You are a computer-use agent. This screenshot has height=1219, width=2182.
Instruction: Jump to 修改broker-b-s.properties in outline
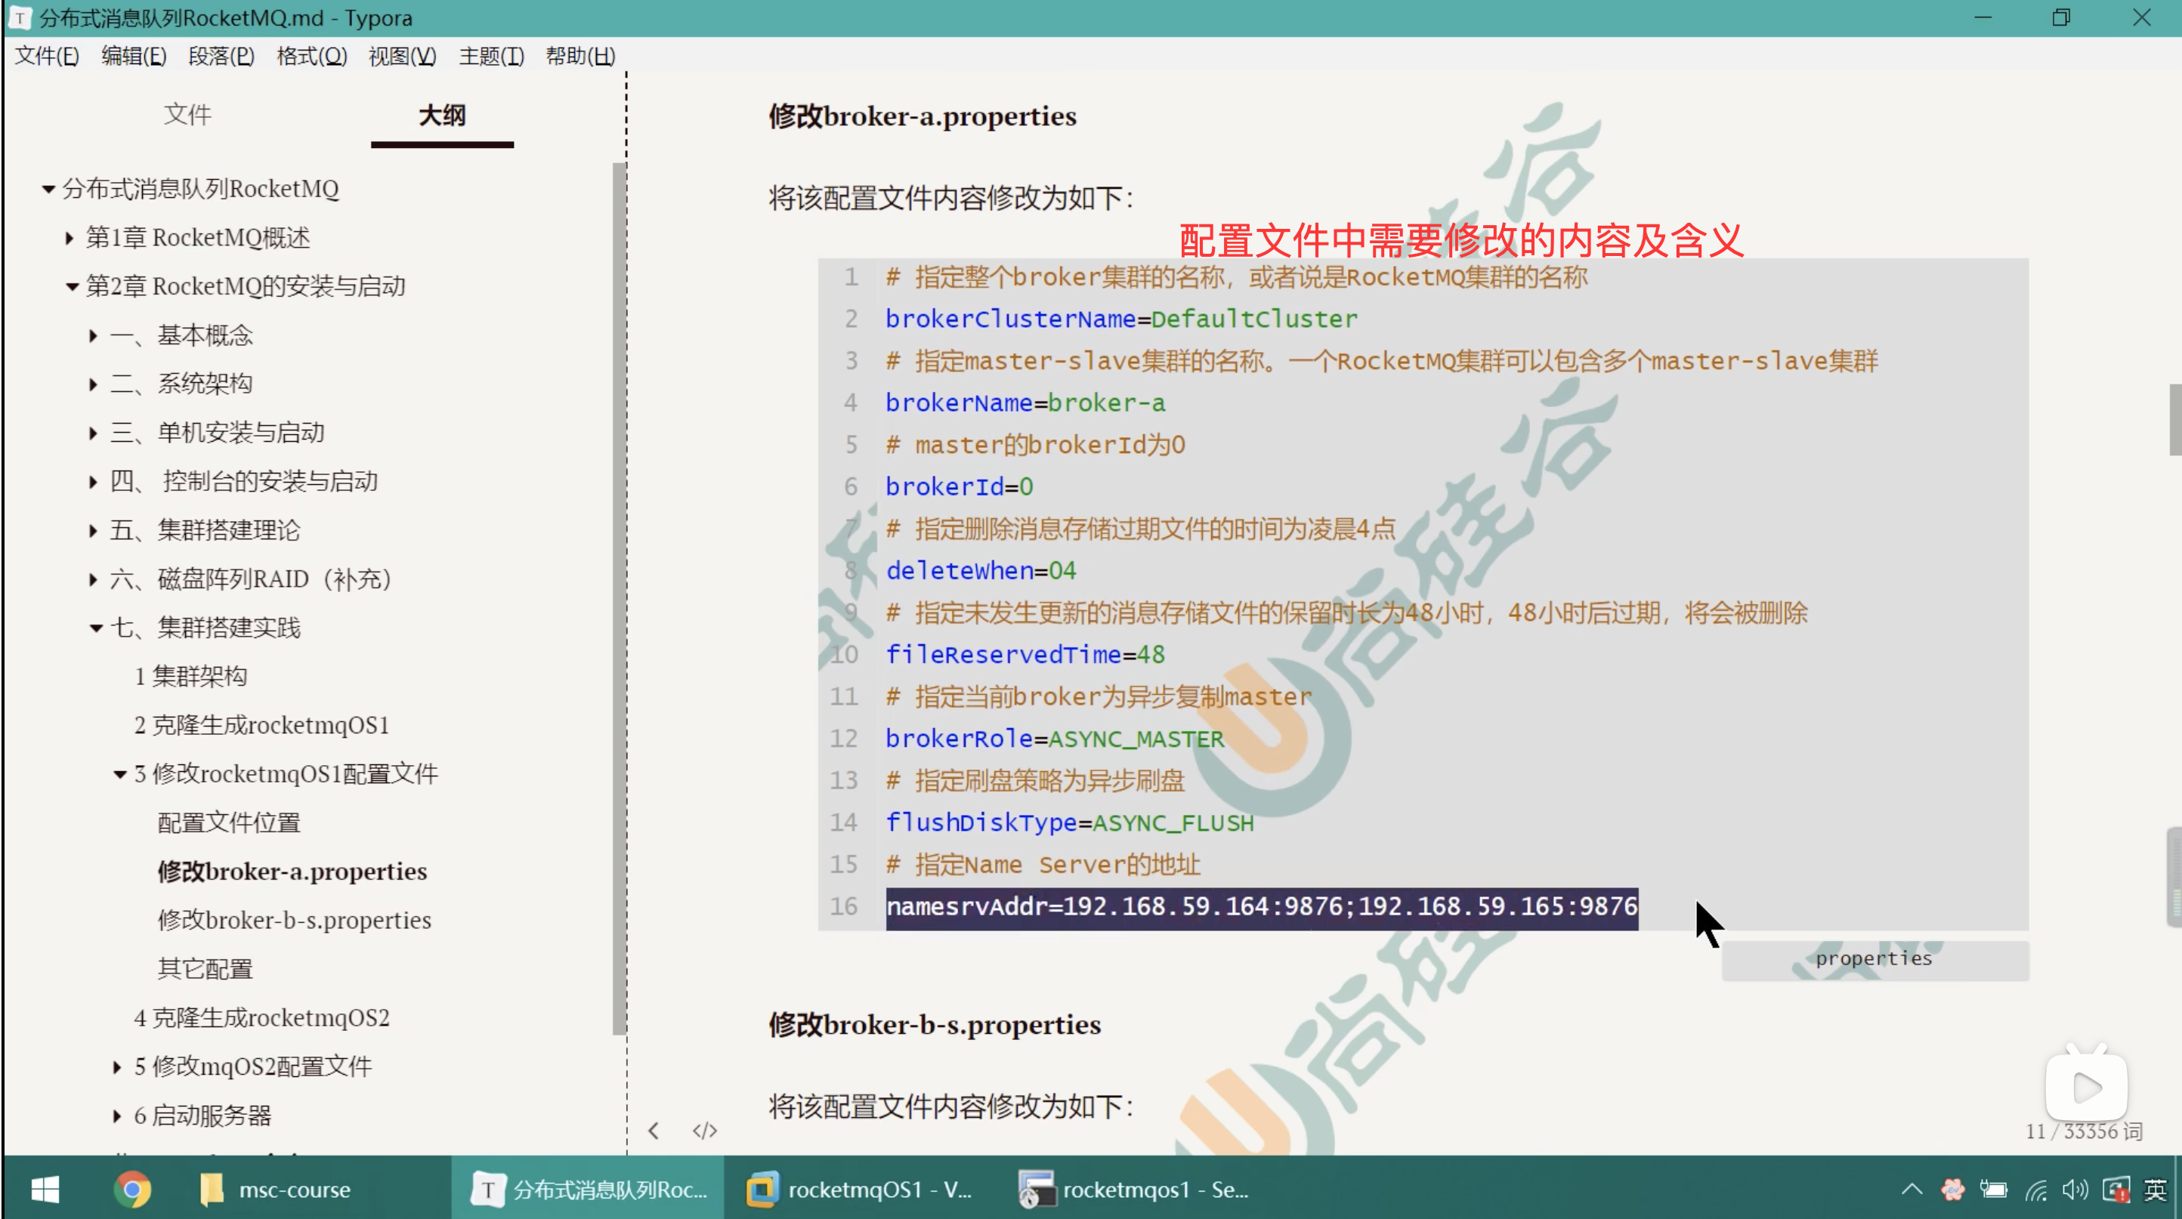point(294,920)
